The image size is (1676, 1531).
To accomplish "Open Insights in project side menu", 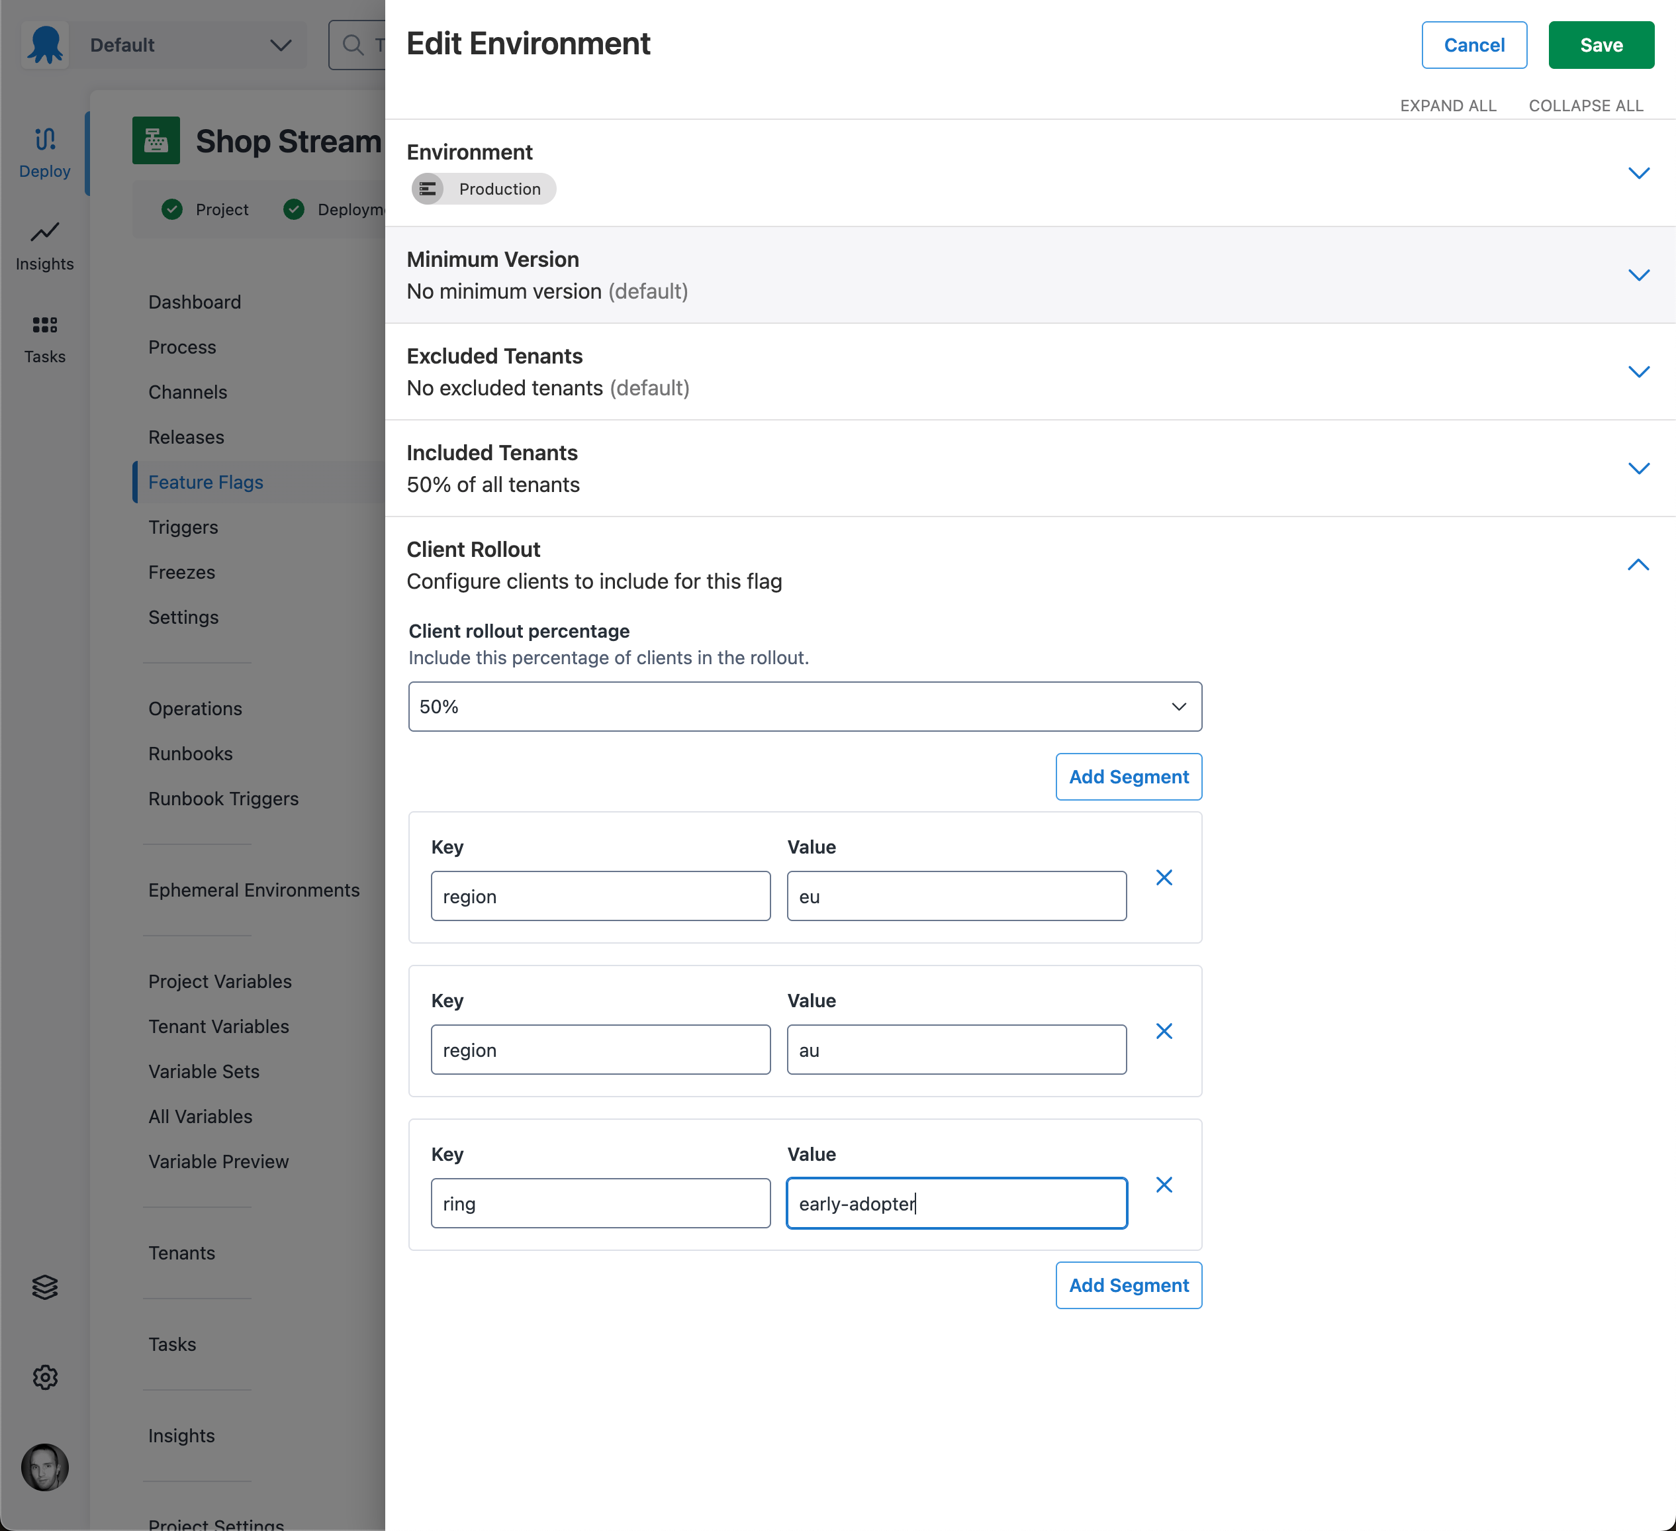I will (x=181, y=1436).
